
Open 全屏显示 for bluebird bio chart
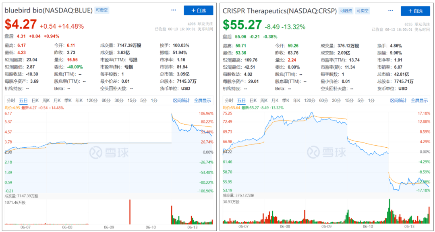pyautogui.click(x=202, y=100)
